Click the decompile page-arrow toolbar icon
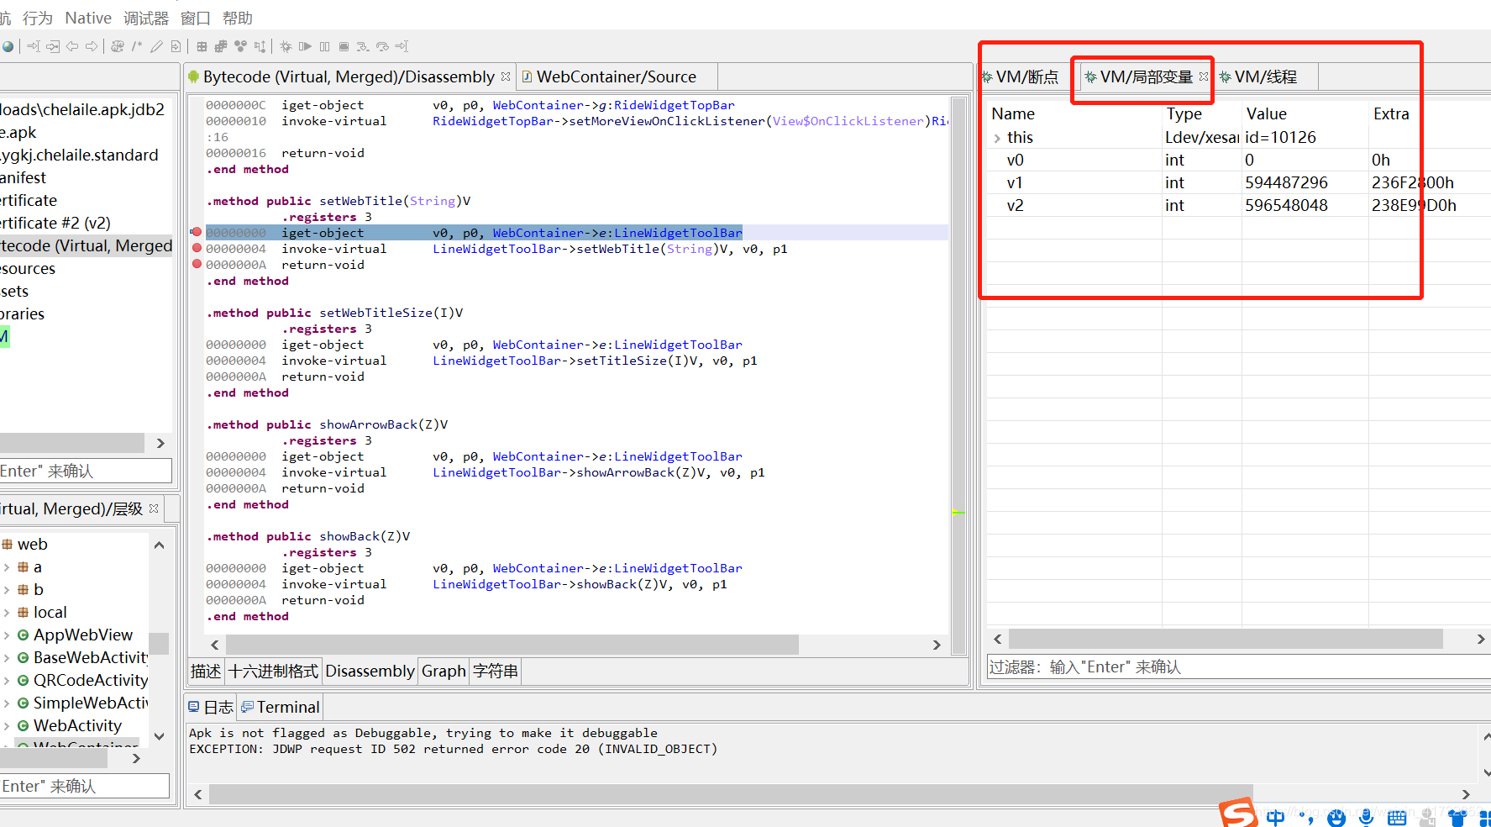Image resolution: width=1491 pixels, height=827 pixels. 176,47
